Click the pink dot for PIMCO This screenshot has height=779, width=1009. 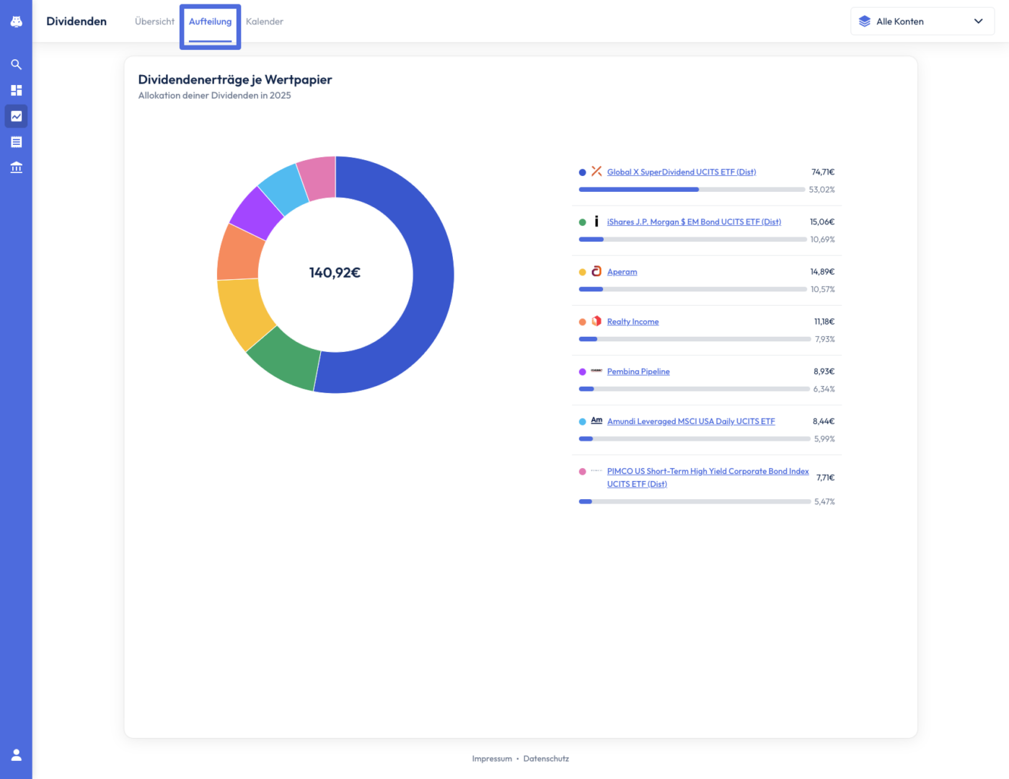pos(582,471)
